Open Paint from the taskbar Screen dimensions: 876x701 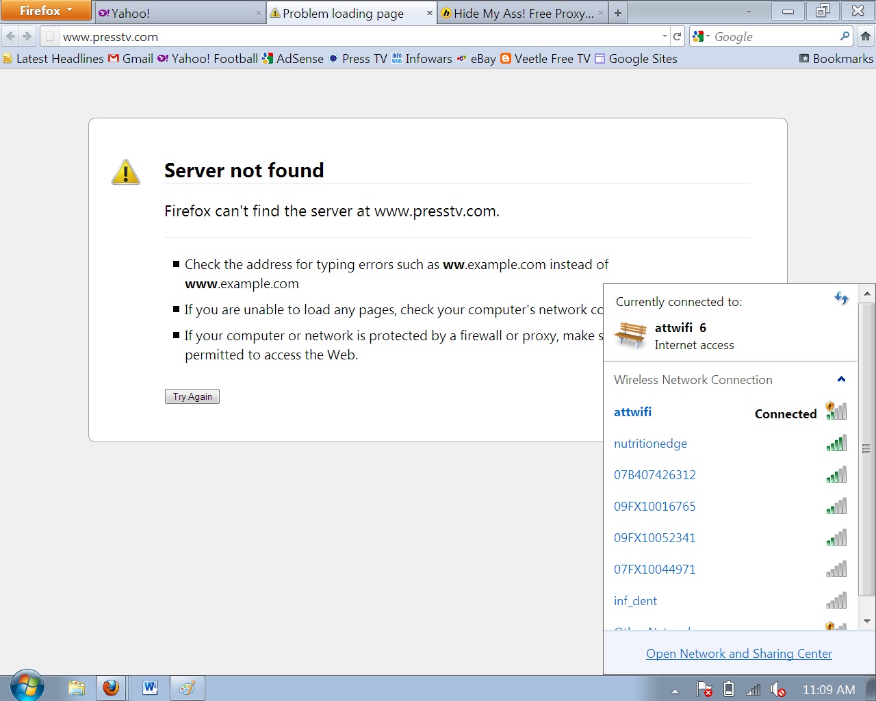pyautogui.click(x=187, y=688)
